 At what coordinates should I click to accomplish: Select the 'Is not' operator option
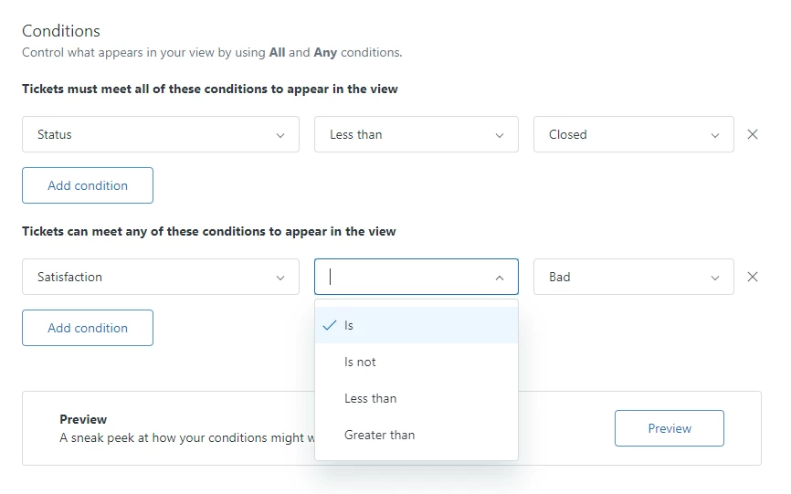tap(361, 362)
